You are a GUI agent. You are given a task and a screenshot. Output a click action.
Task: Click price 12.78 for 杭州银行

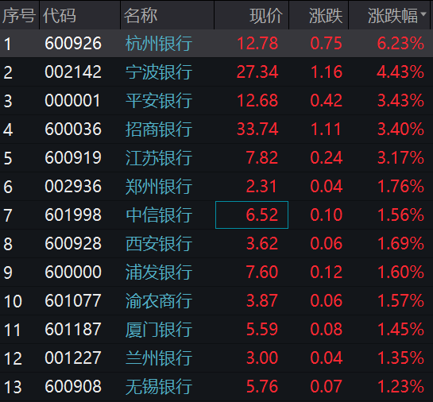tap(257, 44)
